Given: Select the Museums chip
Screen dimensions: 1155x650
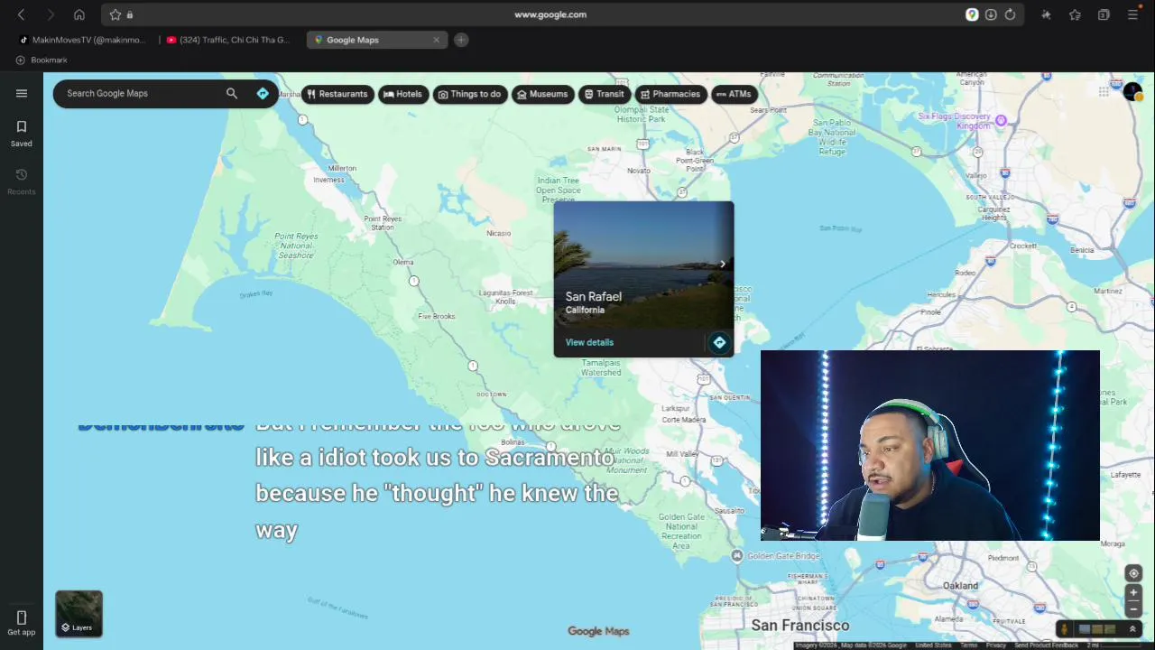Looking at the screenshot, I should pyautogui.click(x=542, y=94).
